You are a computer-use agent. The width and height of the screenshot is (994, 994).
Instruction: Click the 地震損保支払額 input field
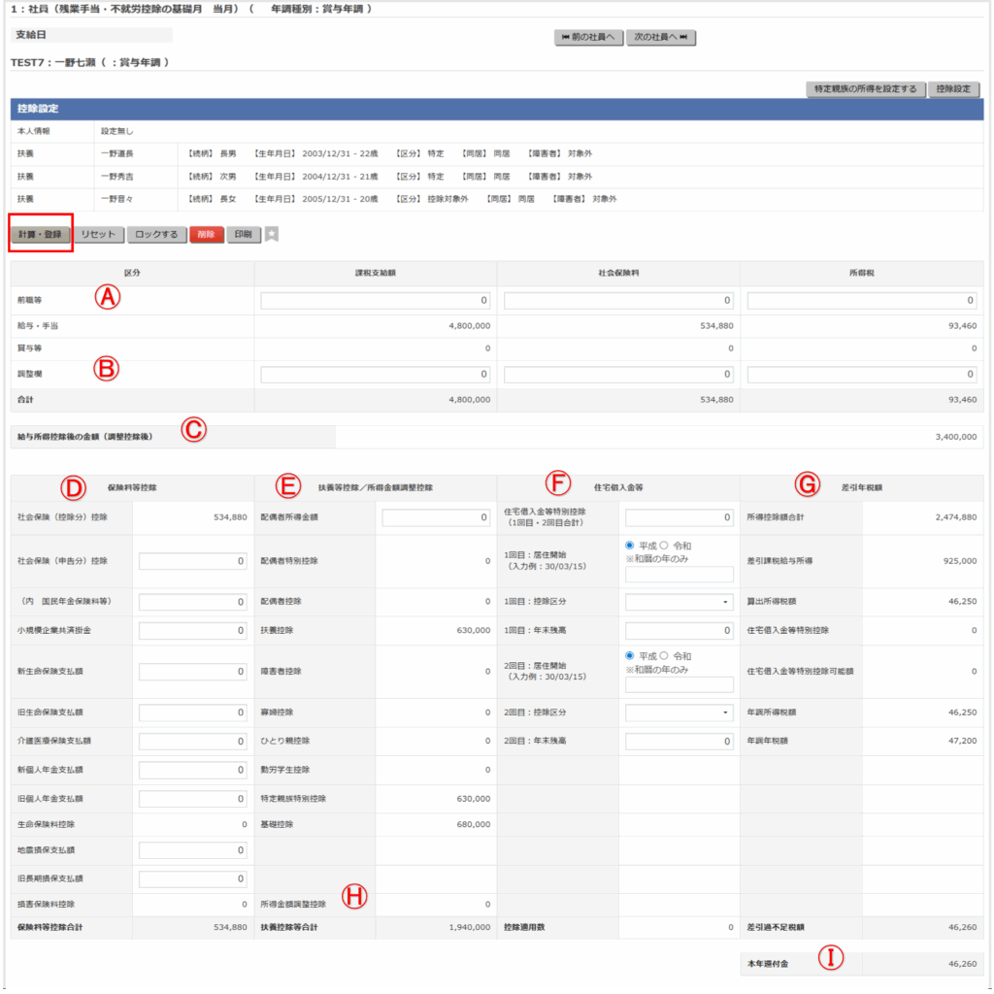(192, 850)
